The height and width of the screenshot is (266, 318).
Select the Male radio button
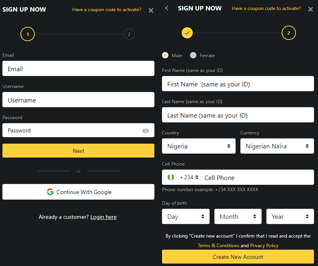[165, 56]
